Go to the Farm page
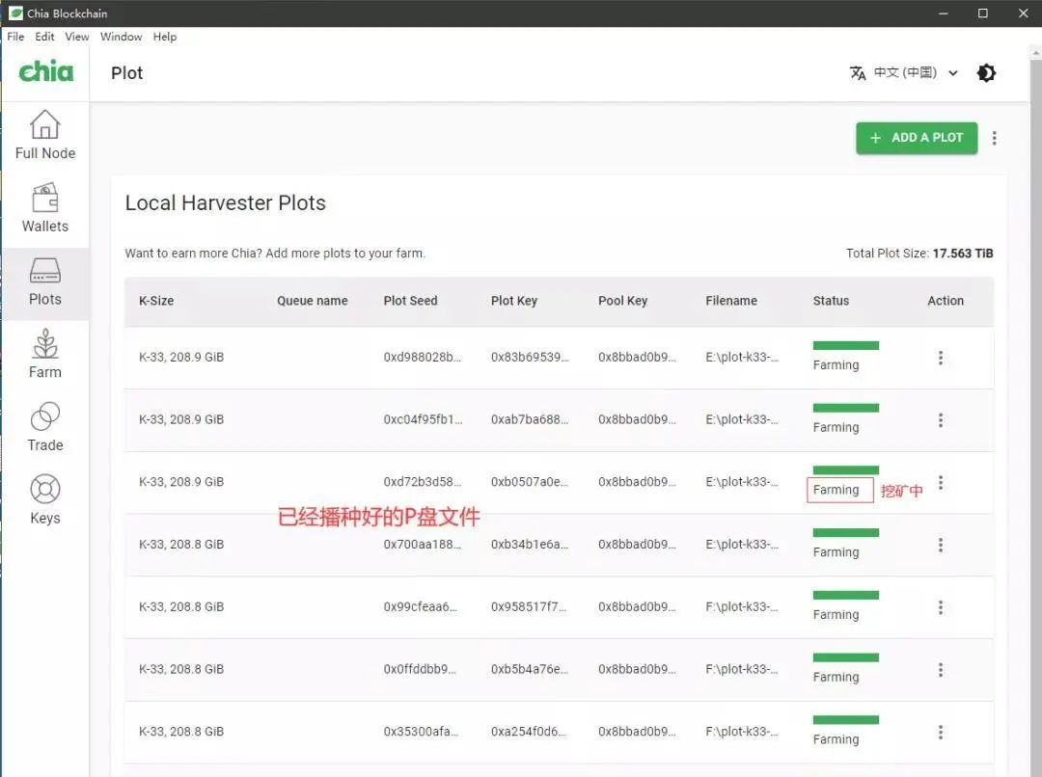1042x777 pixels. pyautogui.click(x=45, y=355)
